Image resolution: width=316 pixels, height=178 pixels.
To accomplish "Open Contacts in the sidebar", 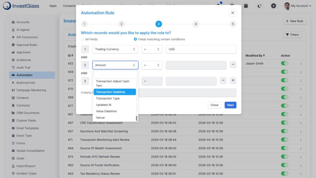I will click(x=20, y=98).
